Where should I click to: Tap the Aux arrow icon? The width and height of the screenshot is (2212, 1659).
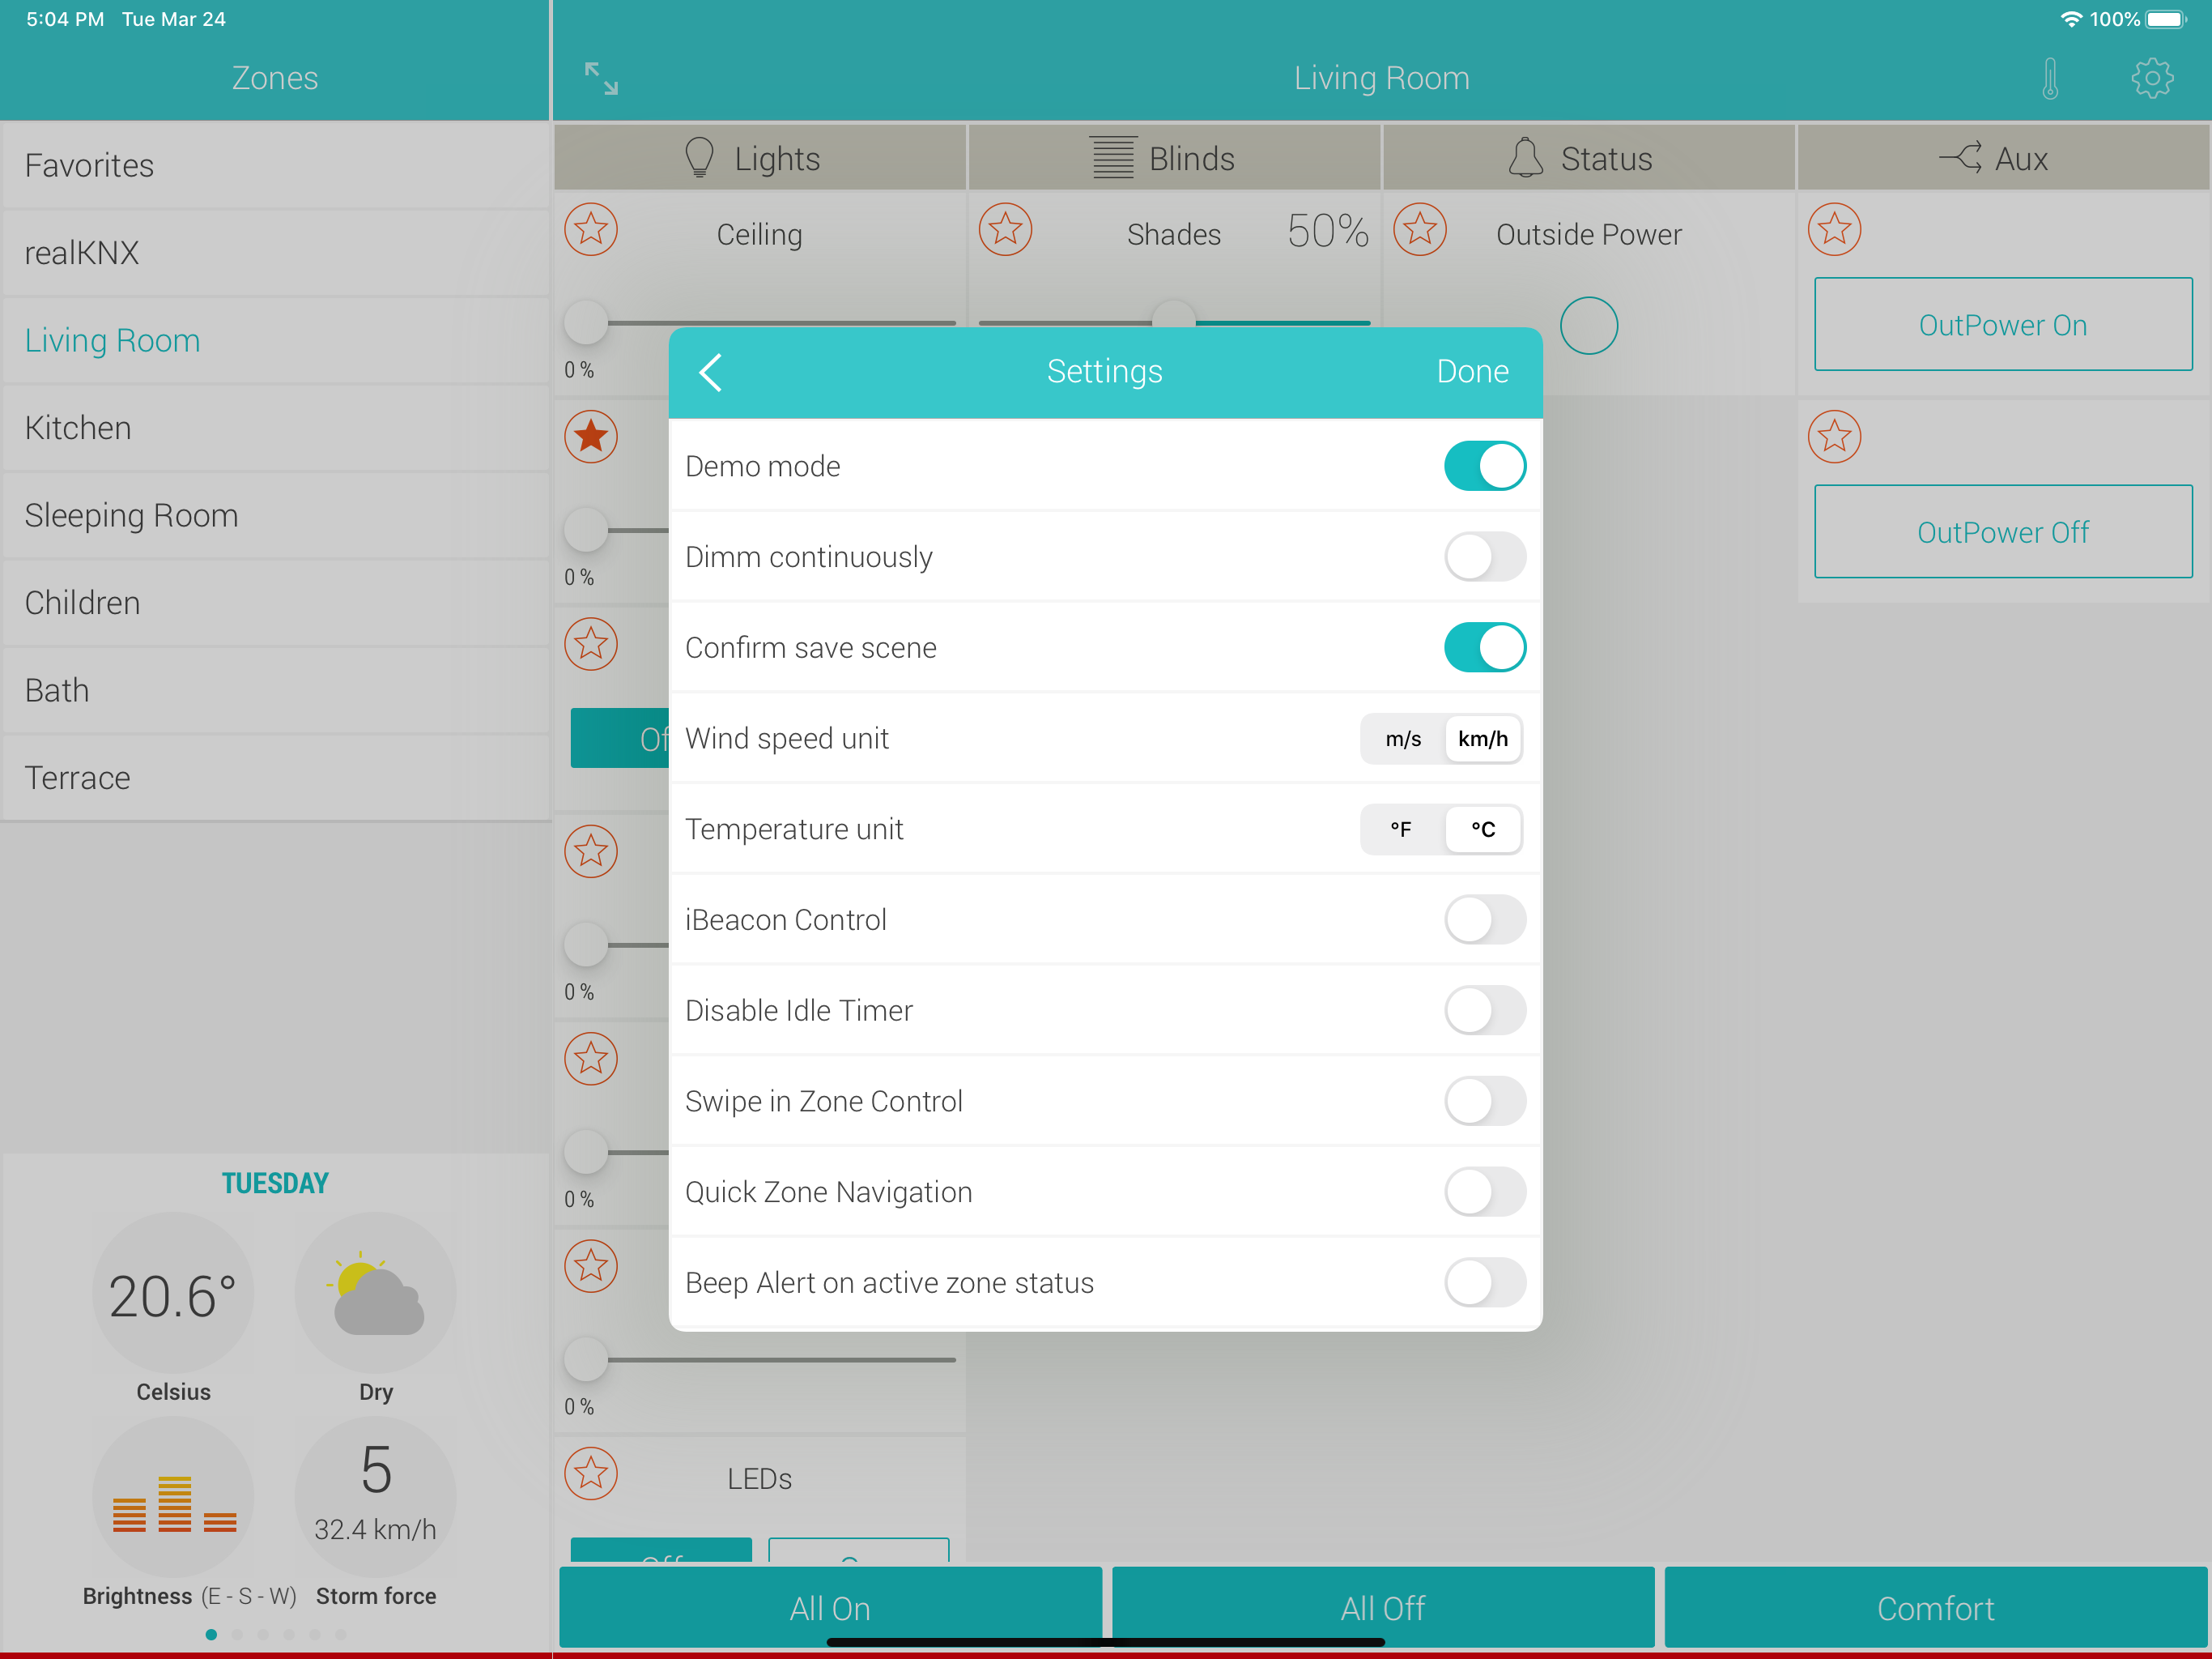point(1960,157)
